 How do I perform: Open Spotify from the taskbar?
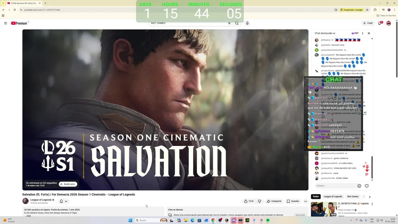coord(268,220)
